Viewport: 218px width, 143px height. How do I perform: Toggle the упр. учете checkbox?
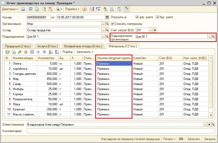pos(137,17)
